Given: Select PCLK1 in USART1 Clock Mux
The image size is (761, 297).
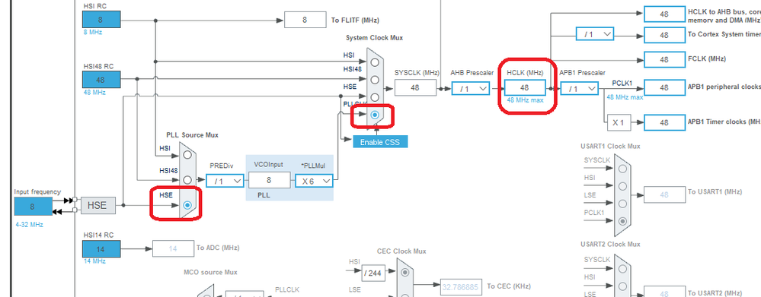Looking at the screenshot, I should tap(622, 221).
